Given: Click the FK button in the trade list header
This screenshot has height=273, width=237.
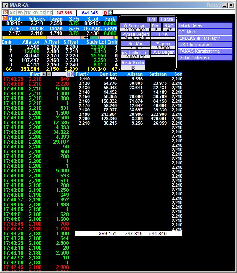Looking at the screenshot, I should (70, 74).
